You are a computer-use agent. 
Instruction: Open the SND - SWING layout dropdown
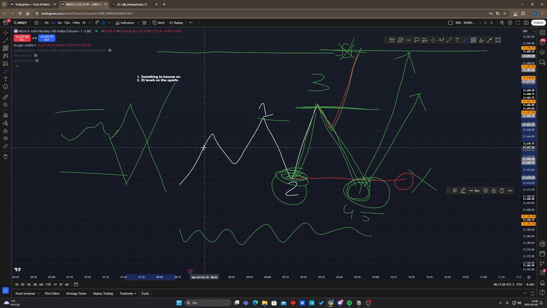click(x=480, y=23)
